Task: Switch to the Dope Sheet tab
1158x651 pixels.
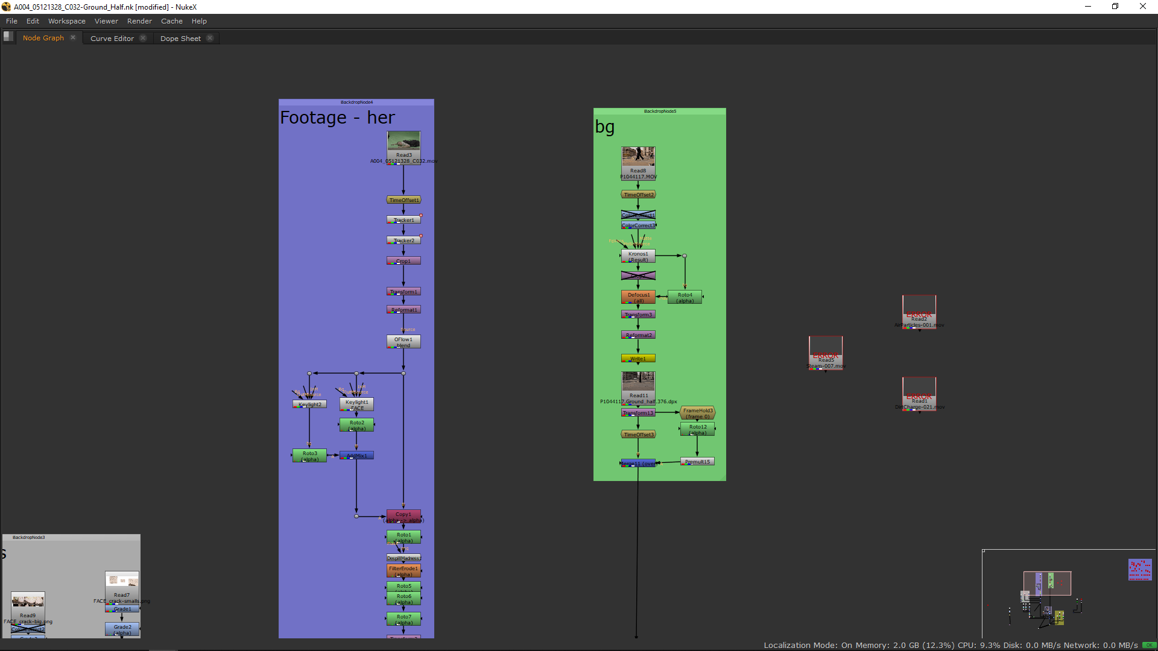Action: (x=180, y=38)
